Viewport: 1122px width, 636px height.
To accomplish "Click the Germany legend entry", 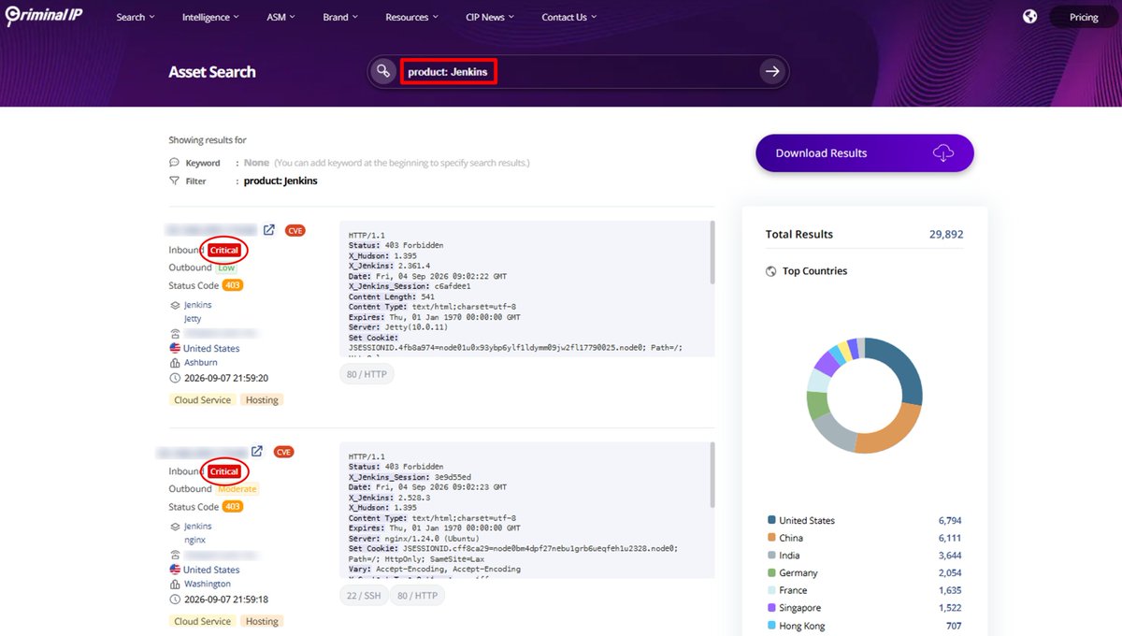I will pyautogui.click(x=798, y=572).
